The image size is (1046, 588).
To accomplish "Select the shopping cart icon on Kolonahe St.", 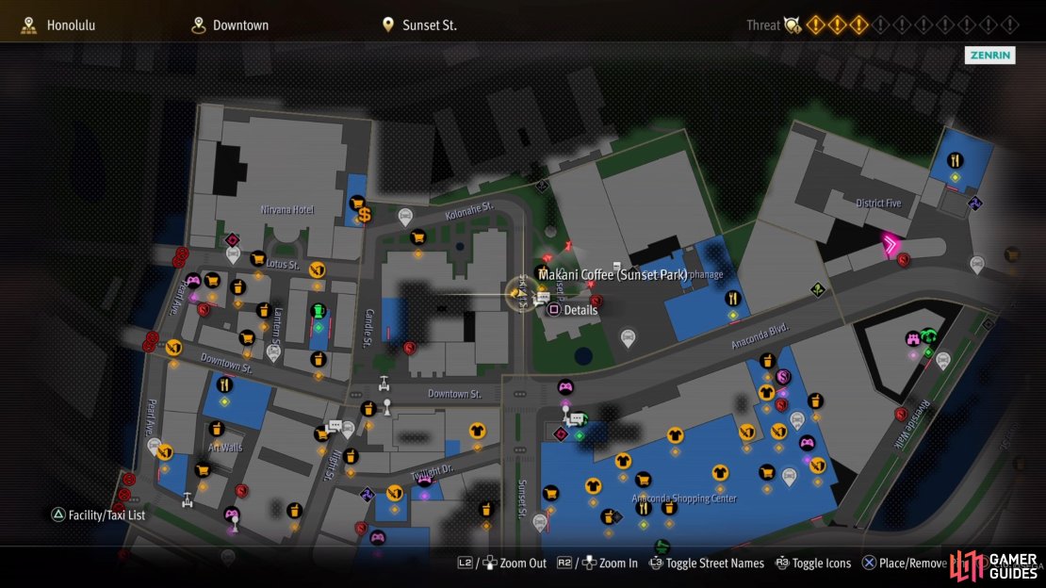I will click(x=417, y=237).
